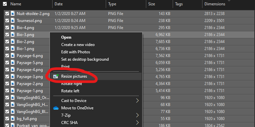Click the file icon of VangGoghBG_Or... file
The image size is (255, 127).
pyautogui.click(x=13, y=98)
